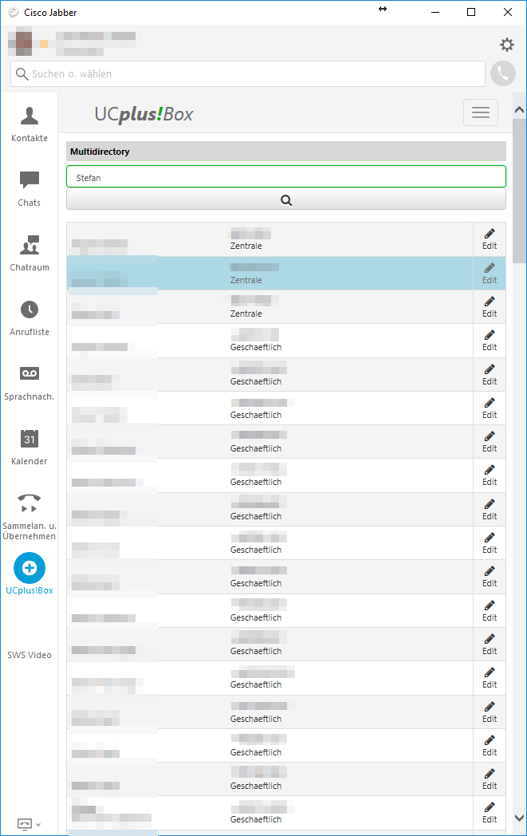Switch to Chats in the sidebar

(29, 189)
